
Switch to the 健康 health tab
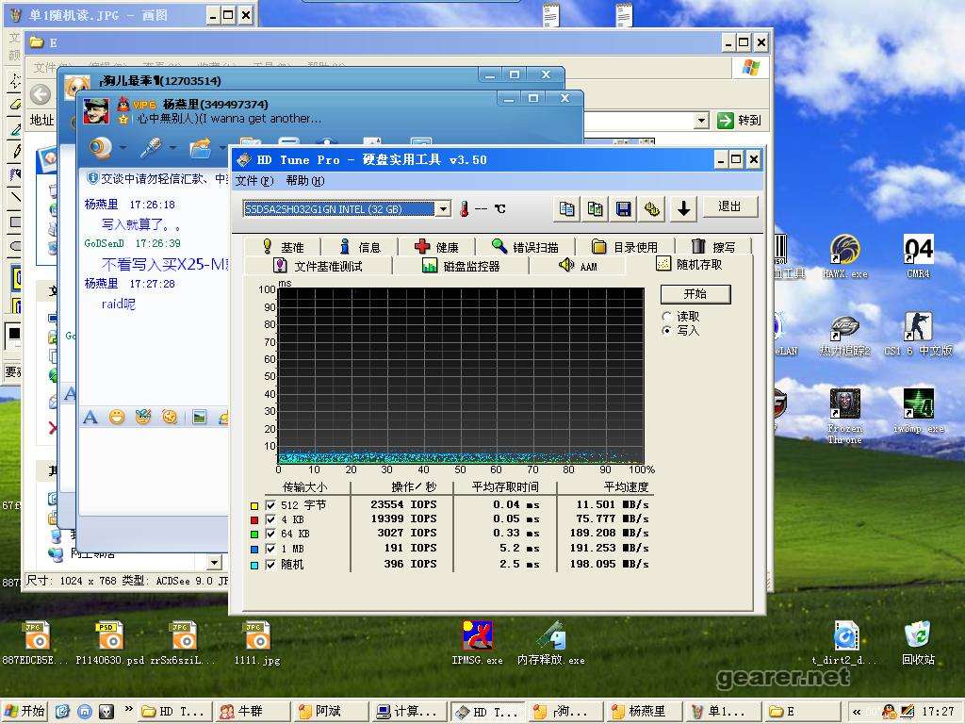click(437, 247)
